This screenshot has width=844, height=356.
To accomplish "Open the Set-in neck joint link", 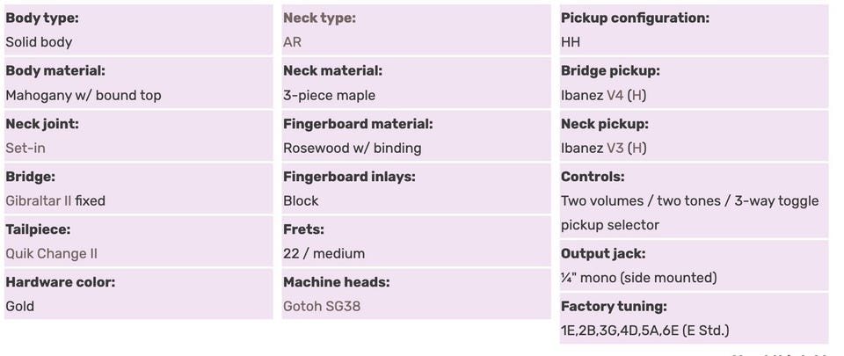I will pos(25,148).
